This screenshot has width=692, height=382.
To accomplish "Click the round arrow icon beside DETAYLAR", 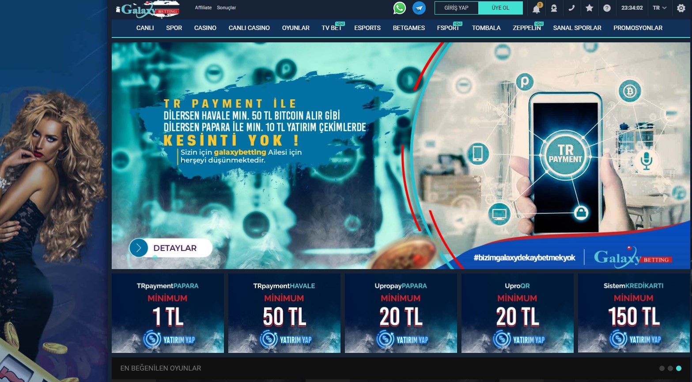I will click(139, 248).
